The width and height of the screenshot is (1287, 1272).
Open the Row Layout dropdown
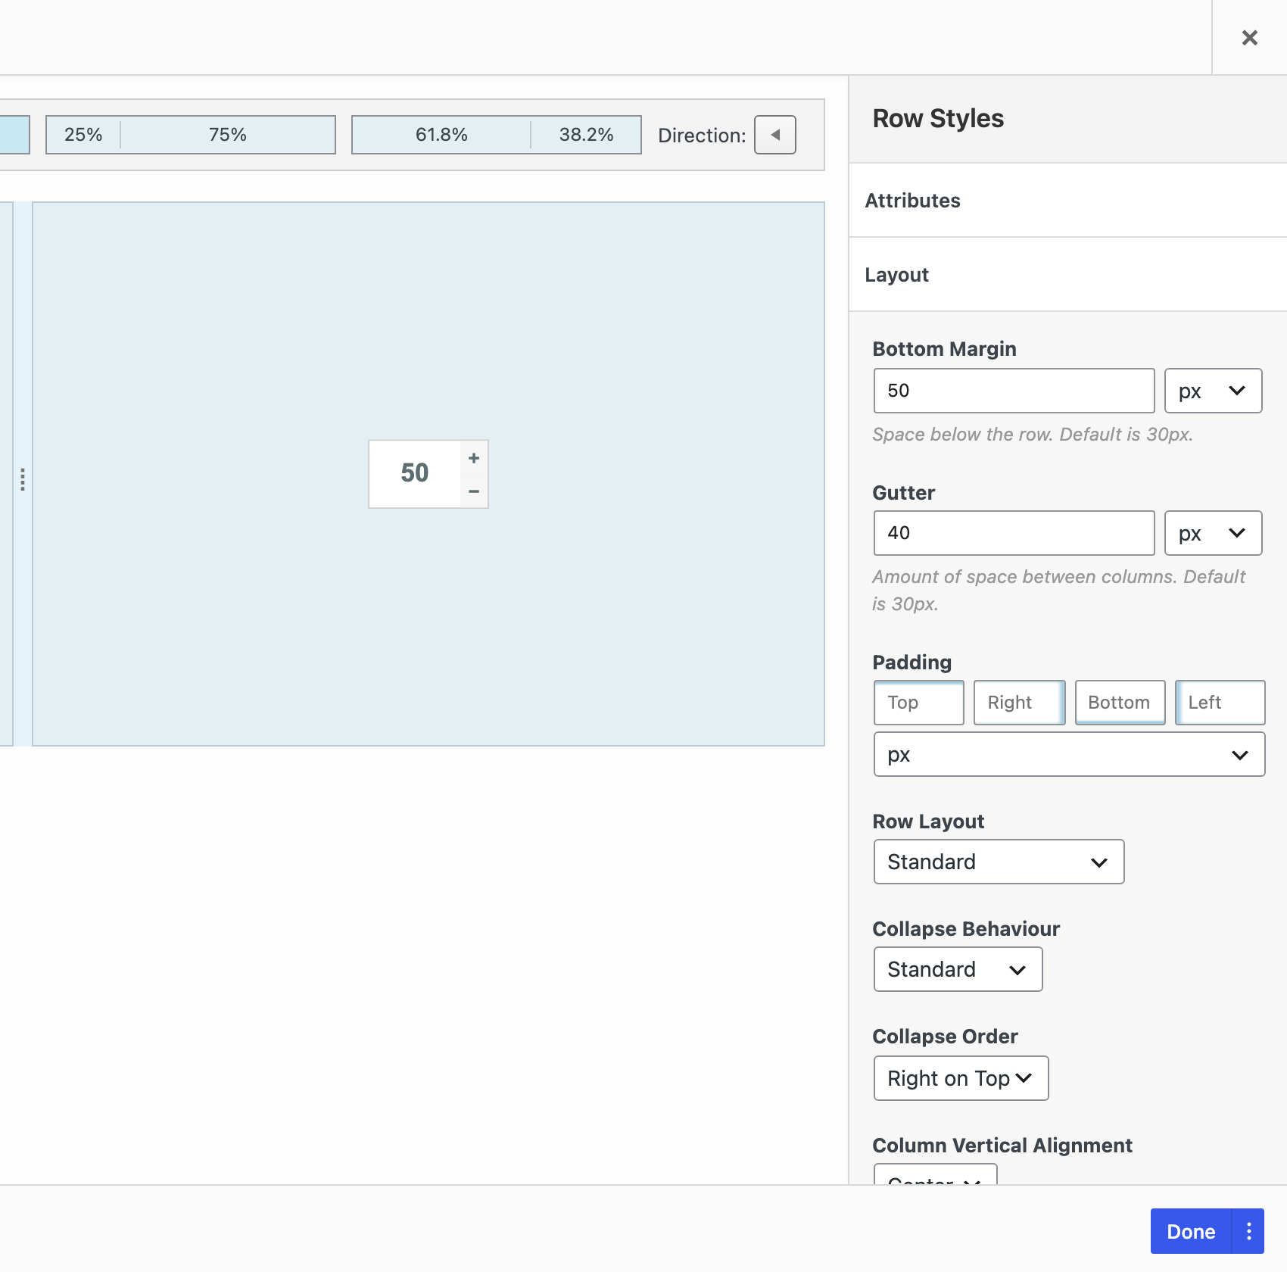tap(999, 862)
